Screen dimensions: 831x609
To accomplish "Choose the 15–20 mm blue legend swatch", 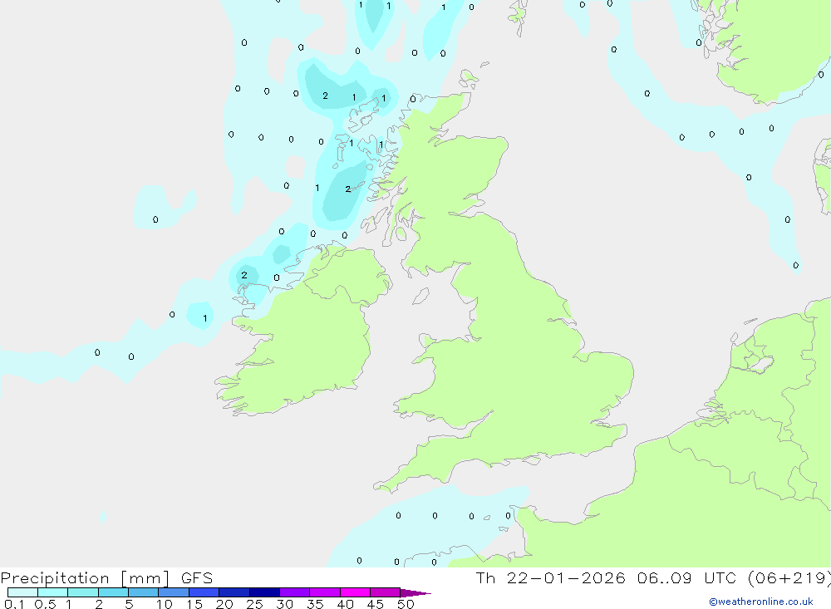I will click(204, 592).
